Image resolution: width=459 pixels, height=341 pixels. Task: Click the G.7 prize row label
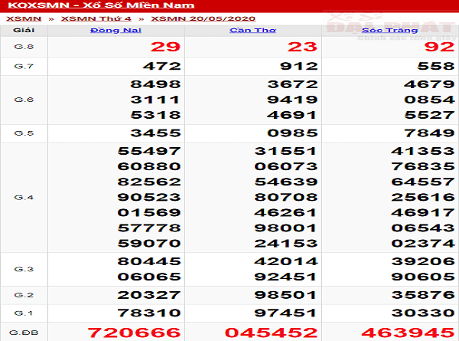pos(24,67)
